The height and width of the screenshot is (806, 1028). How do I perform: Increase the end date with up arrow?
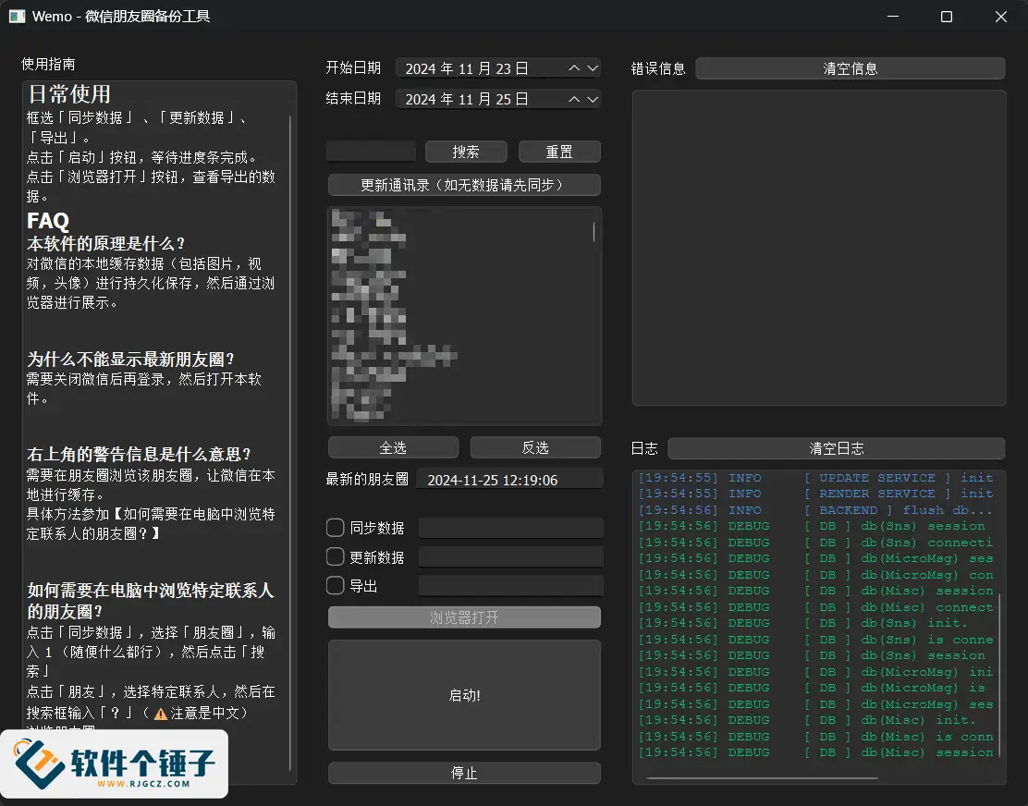[x=574, y=99]
